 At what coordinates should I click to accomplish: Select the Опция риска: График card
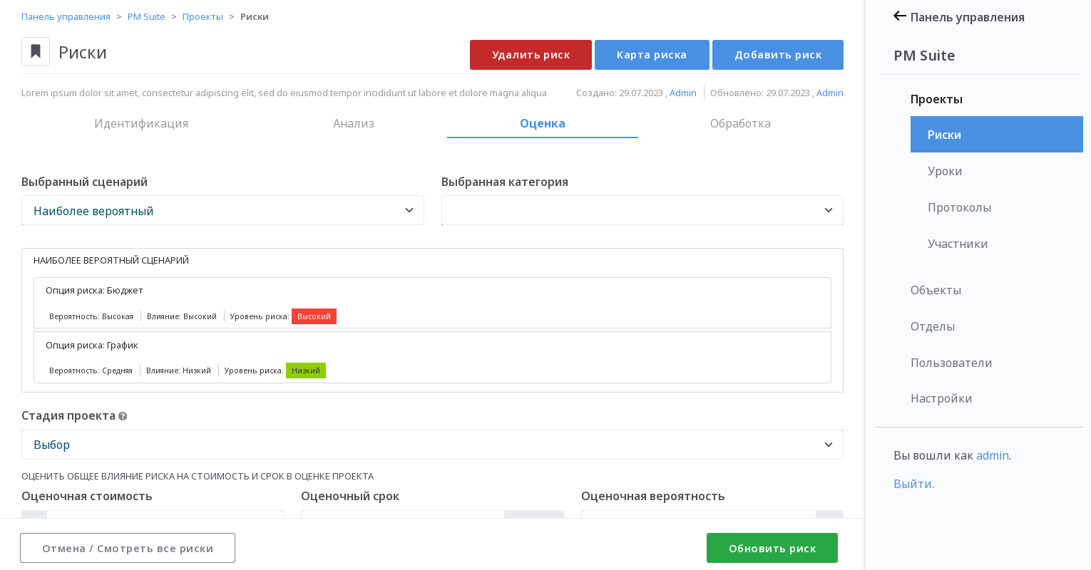(x=432, y=357)
